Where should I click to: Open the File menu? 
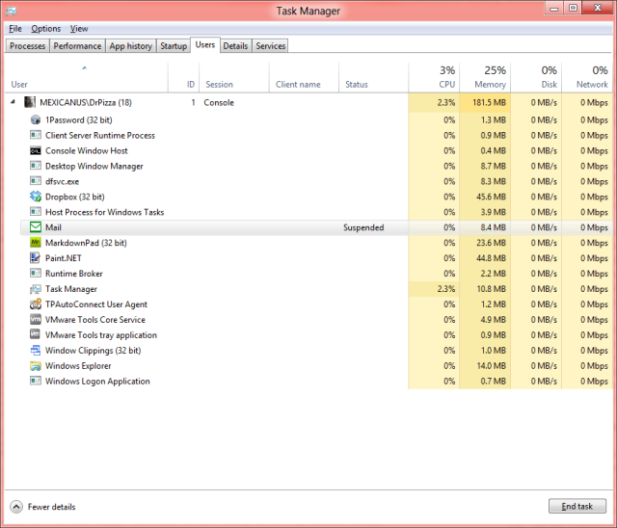coord(15,29)
